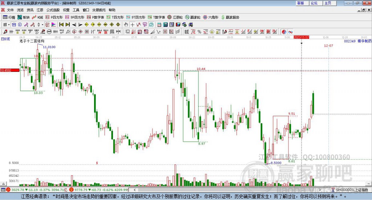Open the 工具 menu

click(x=76, y=10)
